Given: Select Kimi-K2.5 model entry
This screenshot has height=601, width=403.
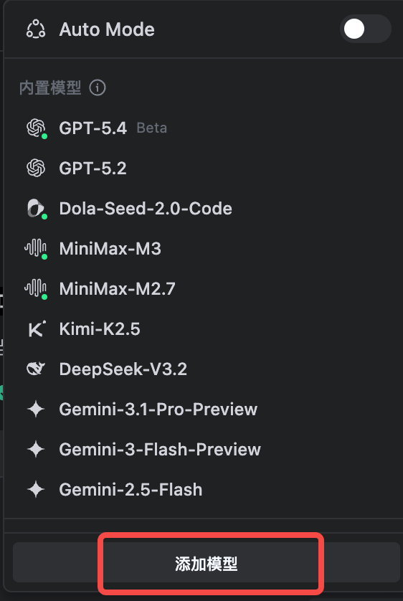Looking at the screenshot, I should 204,329.
